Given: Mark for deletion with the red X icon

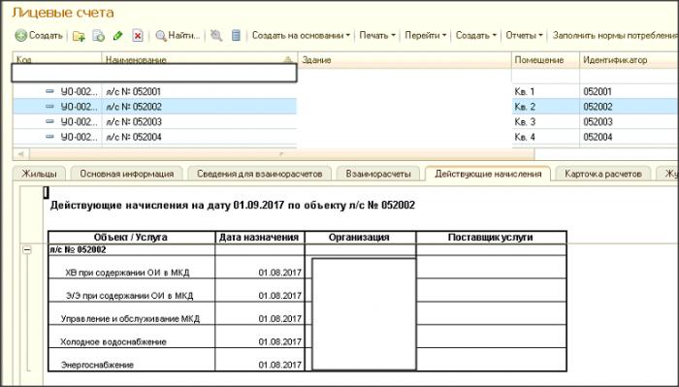Looking at the screenshot, I should [x=138, y=36].
